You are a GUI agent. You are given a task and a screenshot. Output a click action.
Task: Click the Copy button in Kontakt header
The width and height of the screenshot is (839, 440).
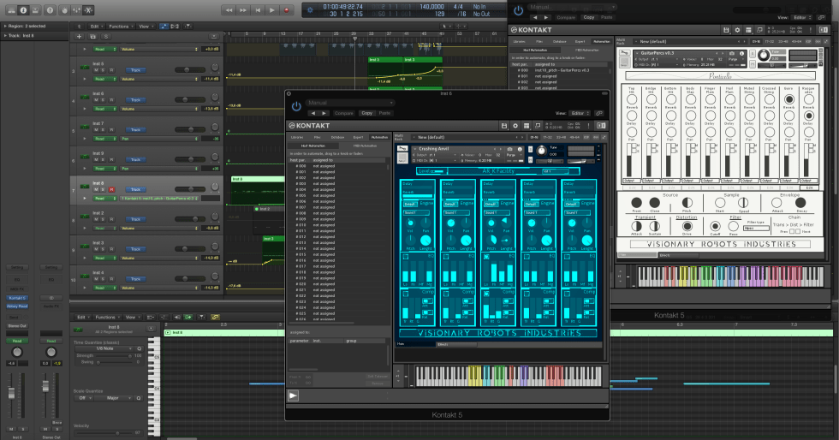coord(367,113)
